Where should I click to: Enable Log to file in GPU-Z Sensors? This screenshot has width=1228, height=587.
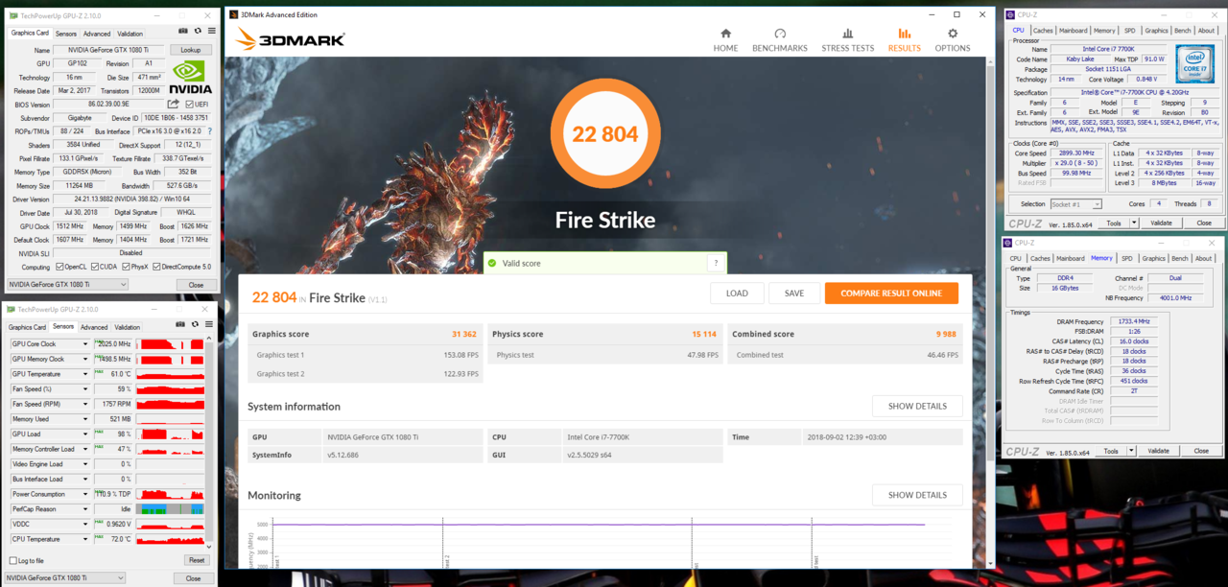(x=13, y=560)
